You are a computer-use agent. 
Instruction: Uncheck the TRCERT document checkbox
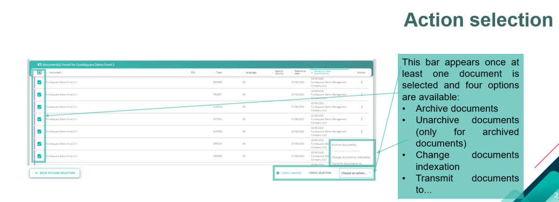pos(39,94)
